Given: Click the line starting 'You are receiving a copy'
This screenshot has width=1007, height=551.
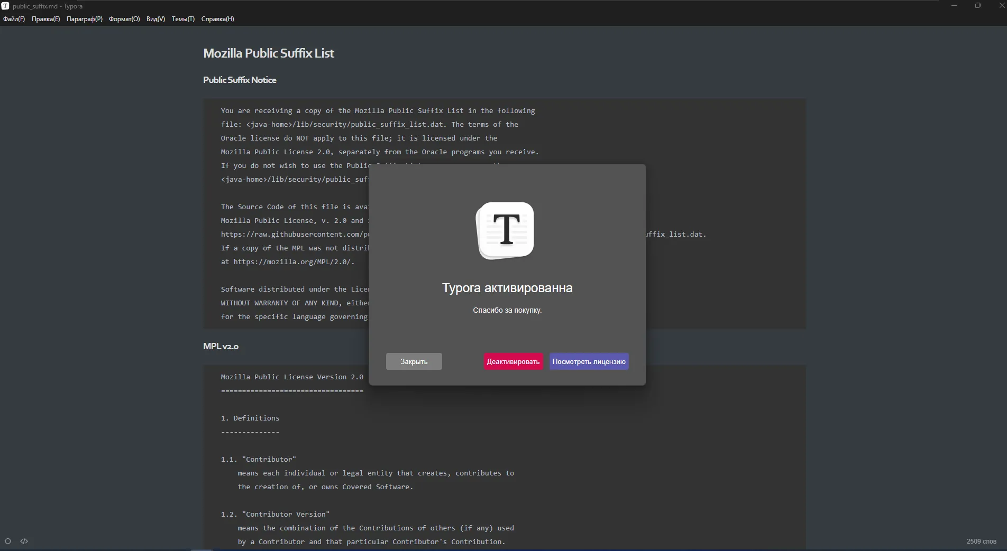Looking at the screenshot, I should pos(378,111).
